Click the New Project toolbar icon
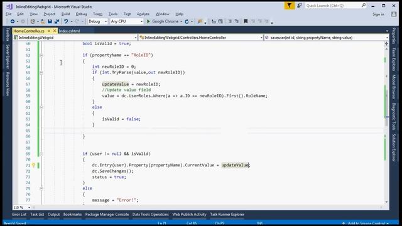The width and height of the screenshot is (402, 226). click(x=32, y=21)
